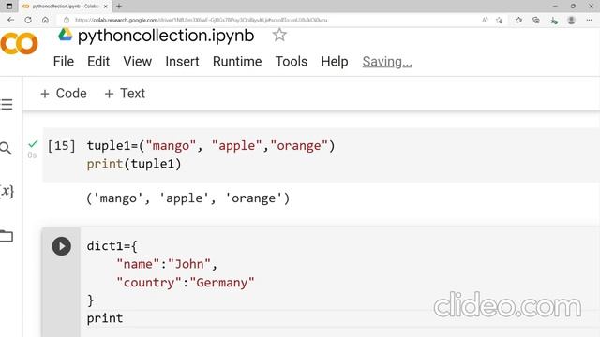Click the ('mango', 'apple', 'orange') output
600x337 pixels.
[187, 198]
